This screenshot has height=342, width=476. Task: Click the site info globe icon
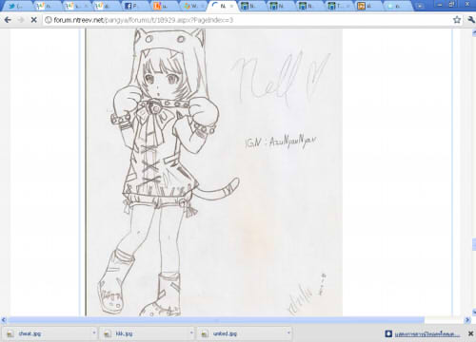pos(49,20)
